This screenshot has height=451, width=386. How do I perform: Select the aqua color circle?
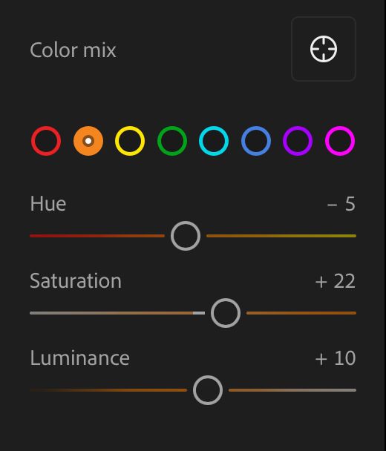coord(214,141)
